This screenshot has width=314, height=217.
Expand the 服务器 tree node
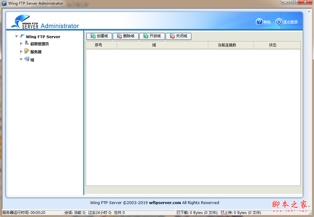tap(21, 51)
